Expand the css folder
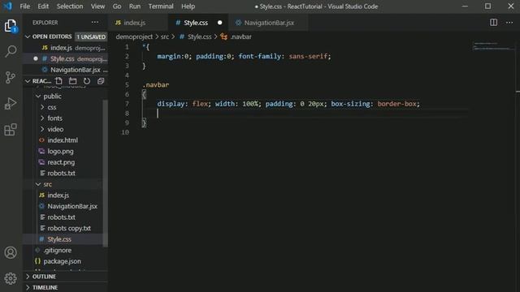This screenshot has width=520, height=292. [x=42, y=107]
